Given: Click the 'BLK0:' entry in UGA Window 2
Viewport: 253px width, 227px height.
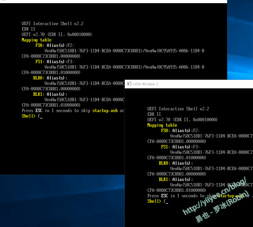Looking at the screenshot, I should [x=164, y=163].
